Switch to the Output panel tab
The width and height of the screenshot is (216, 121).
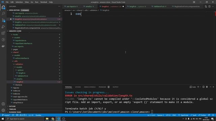[x=115, y=87]
